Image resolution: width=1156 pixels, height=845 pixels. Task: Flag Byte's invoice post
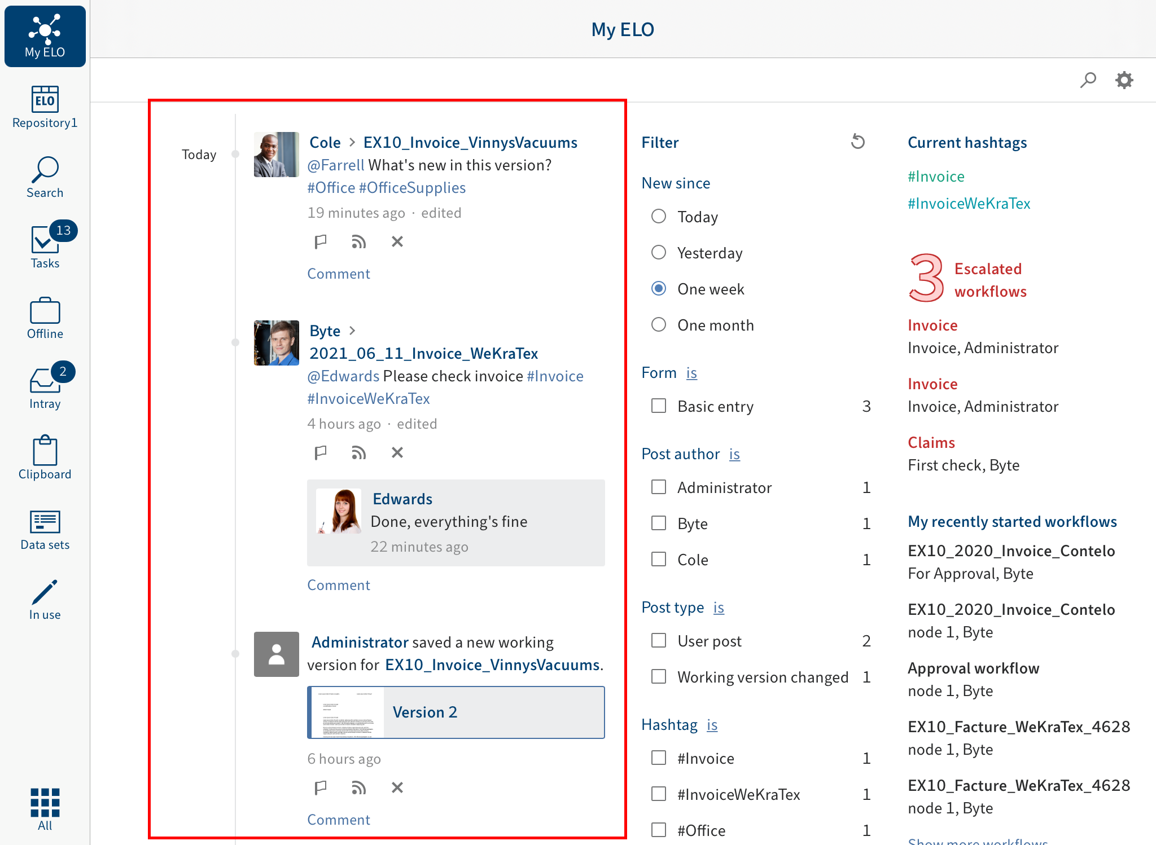(321, 453)
